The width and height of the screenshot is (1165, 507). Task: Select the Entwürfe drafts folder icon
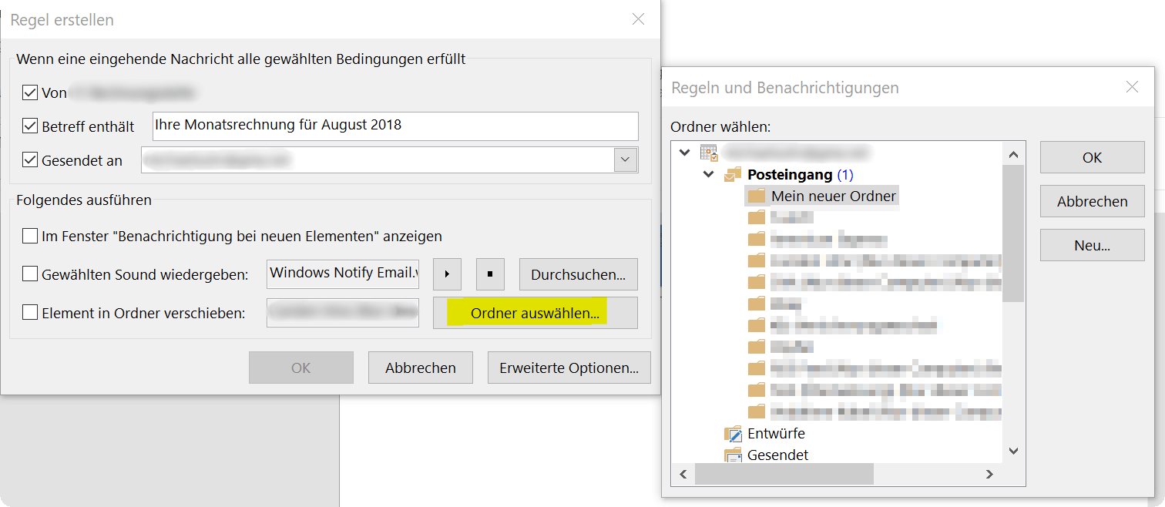[x=733, y=434]
